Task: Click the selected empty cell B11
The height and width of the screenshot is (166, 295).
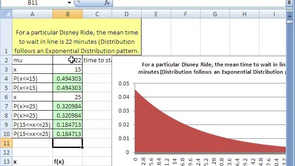Action: coord(68,143)
